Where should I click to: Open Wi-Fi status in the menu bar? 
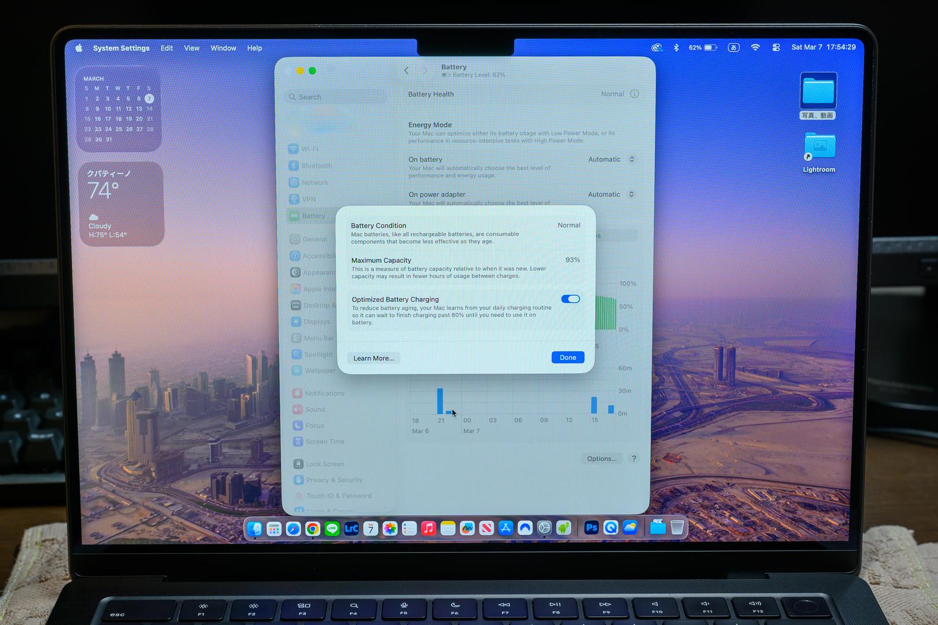pyautogui.click(x=755, y=47)
